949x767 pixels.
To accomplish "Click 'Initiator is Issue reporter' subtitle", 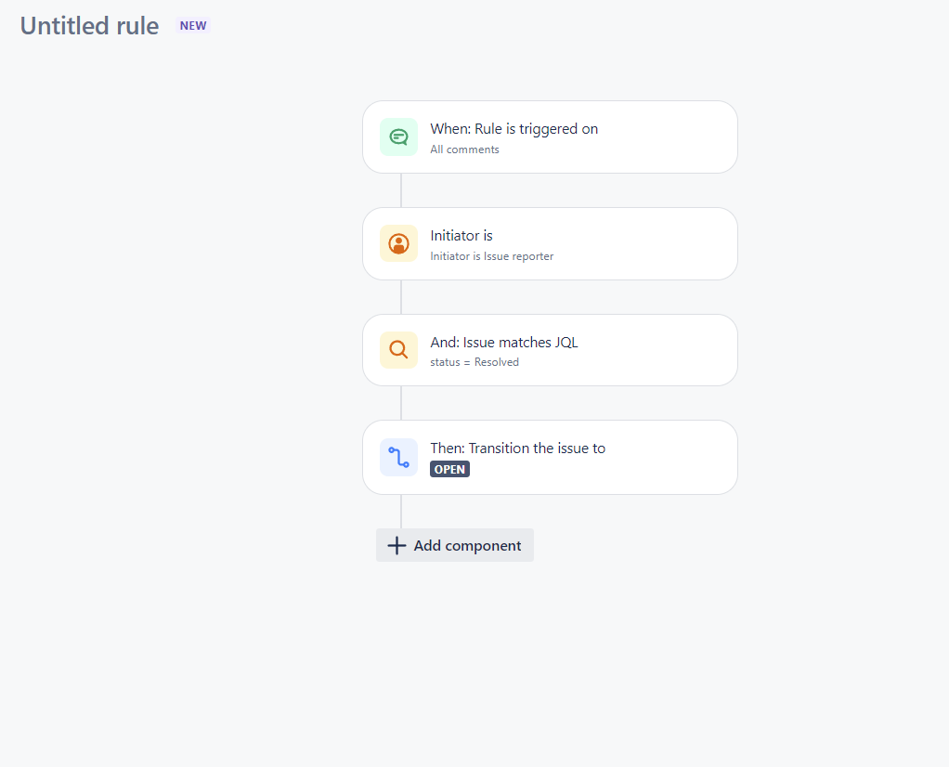I will pyautogui.click(x=493, y=255).
